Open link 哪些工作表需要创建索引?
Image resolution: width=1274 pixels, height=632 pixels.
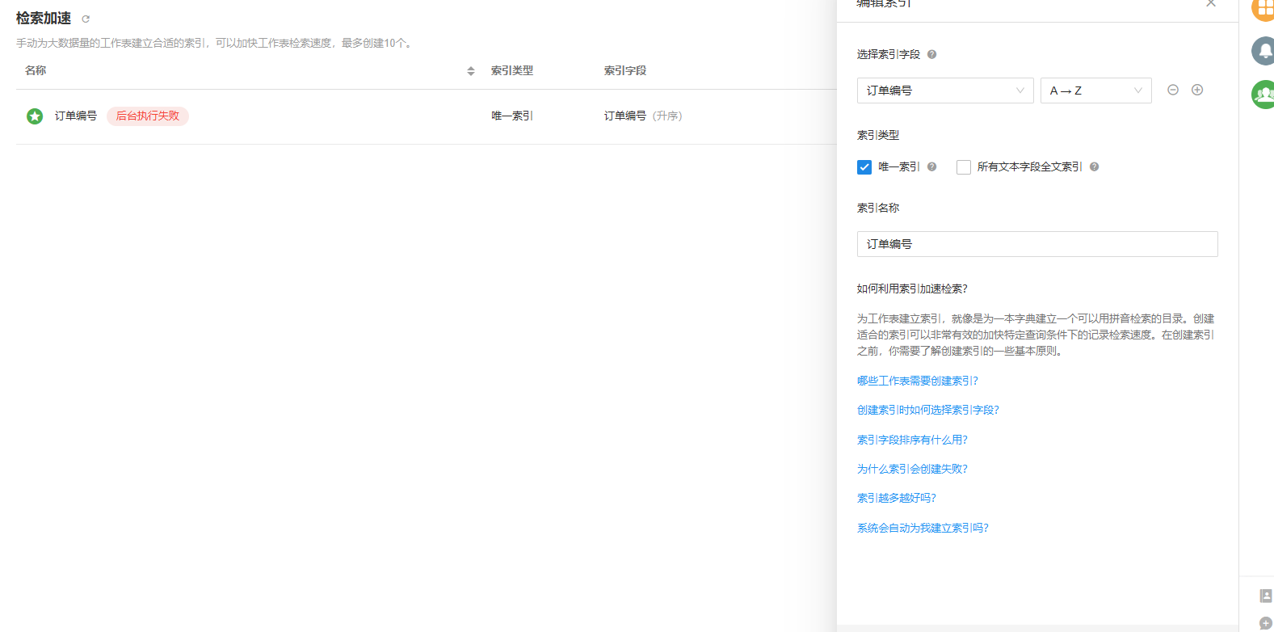point(917,381)
